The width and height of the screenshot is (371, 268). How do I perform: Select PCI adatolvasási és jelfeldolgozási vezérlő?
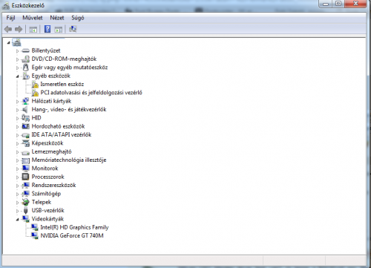[x=91, y=93]
